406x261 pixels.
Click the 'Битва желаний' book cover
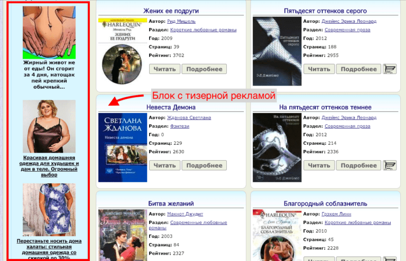tap(123, 235)
